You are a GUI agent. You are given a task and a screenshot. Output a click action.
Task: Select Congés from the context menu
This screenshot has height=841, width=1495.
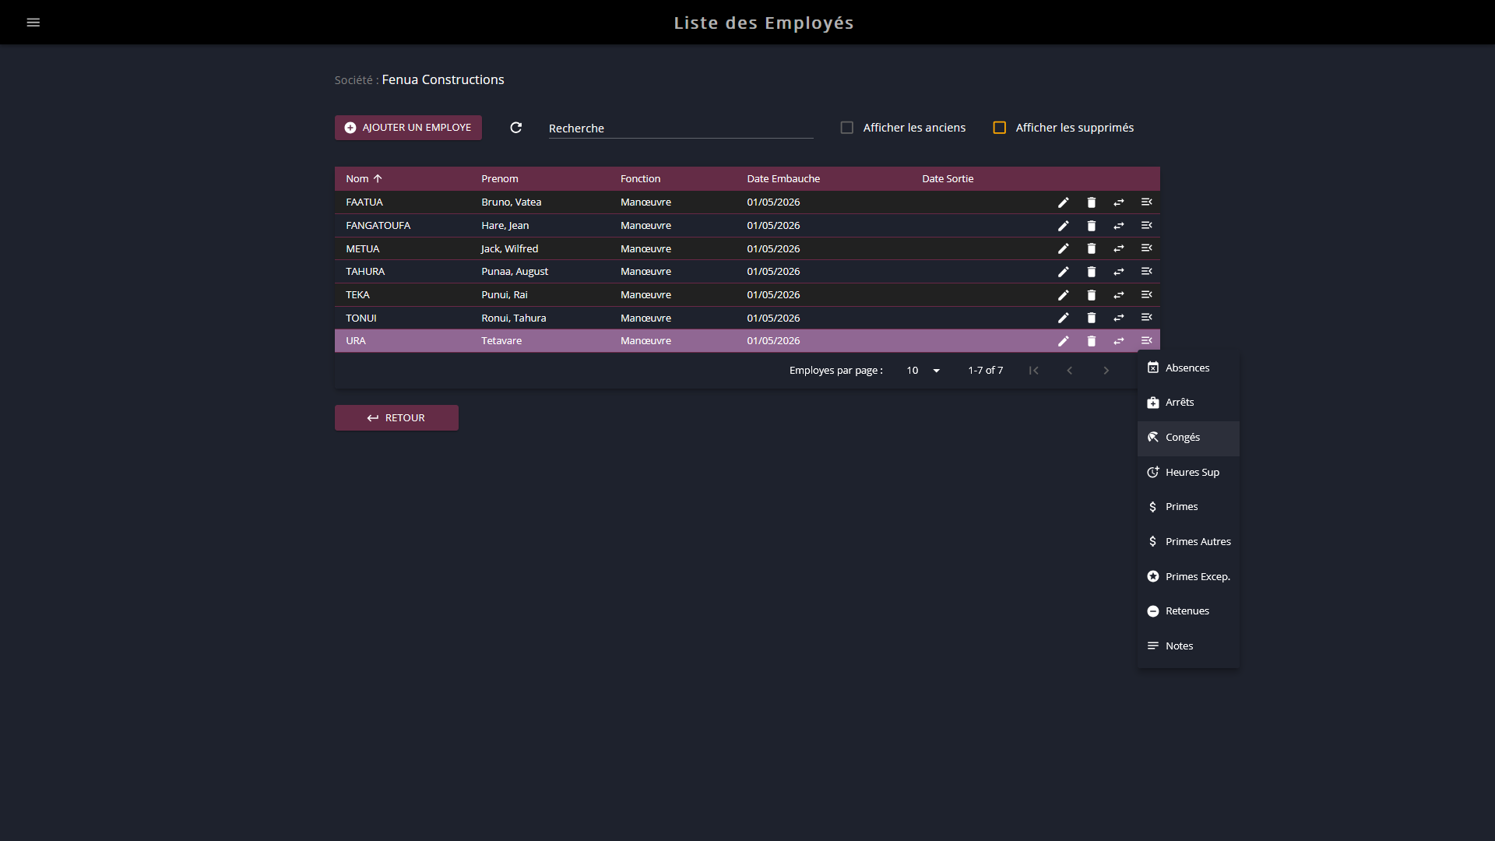1188,438
